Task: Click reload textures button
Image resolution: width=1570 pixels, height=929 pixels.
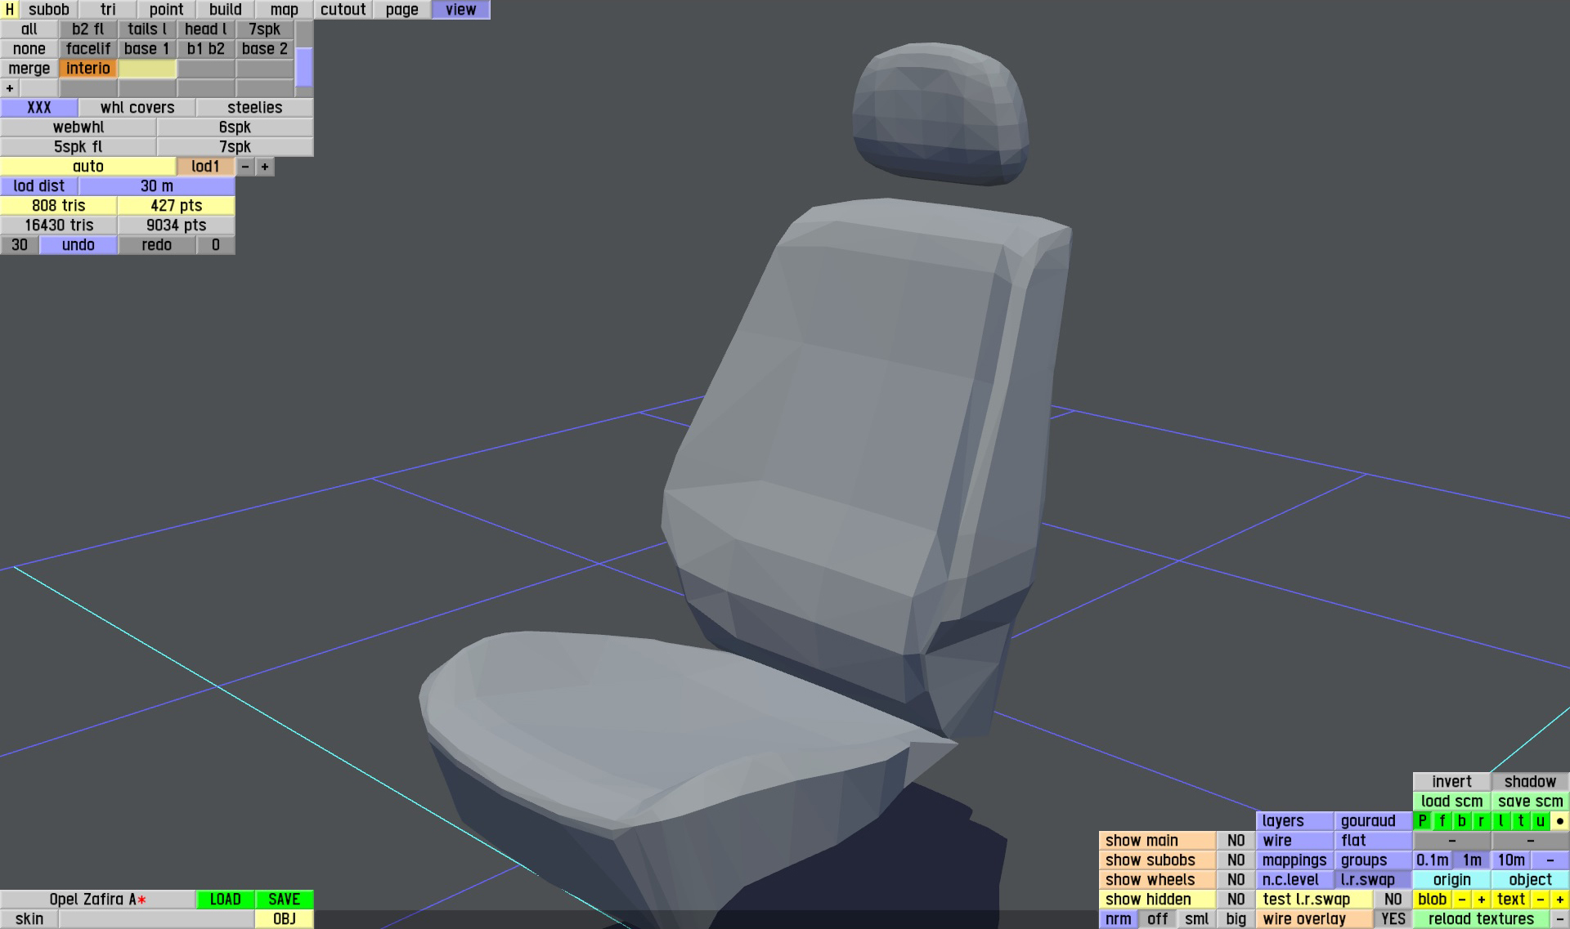Action: tap(1481, 919)
